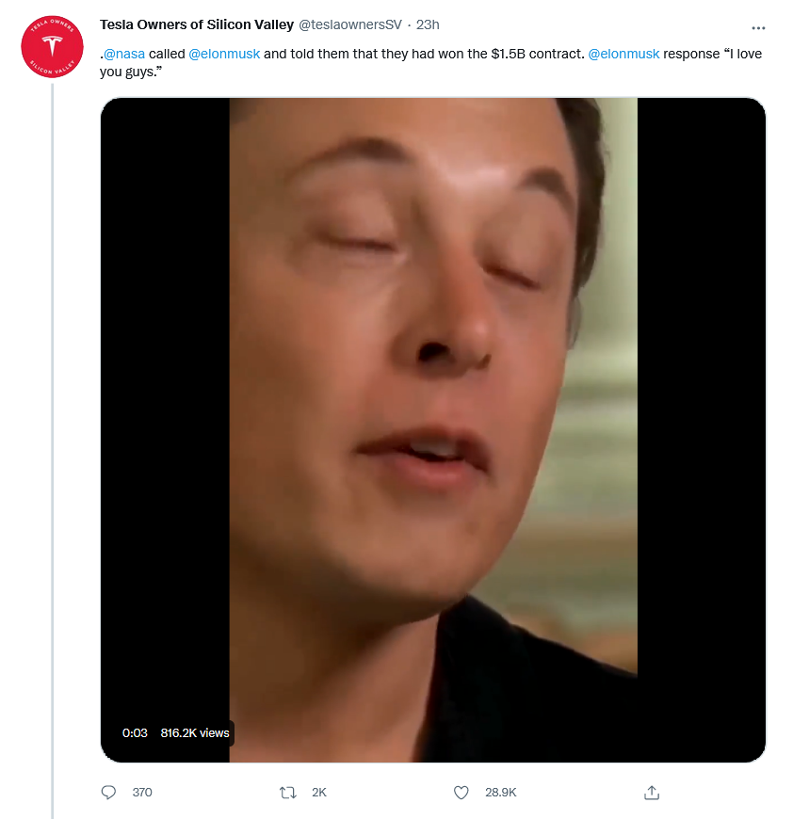Screen dimensions: 793x819
Task: Open the tweet's three-dot more menu
Action: click(758, 28)
